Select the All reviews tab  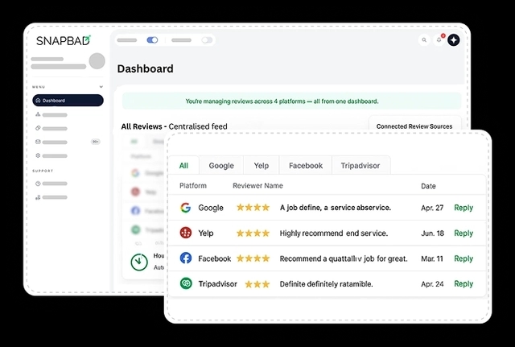click(183, 166)
